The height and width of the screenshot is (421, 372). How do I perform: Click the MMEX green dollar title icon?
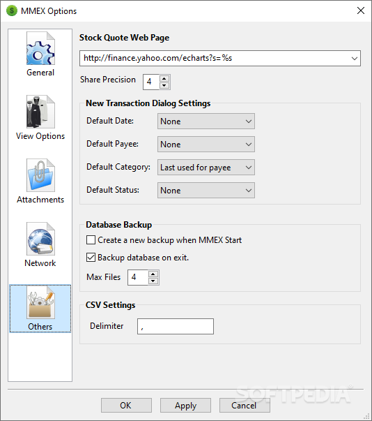[12, 11]
